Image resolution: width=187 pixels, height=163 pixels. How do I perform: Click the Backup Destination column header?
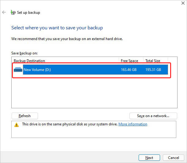[29, 61]
